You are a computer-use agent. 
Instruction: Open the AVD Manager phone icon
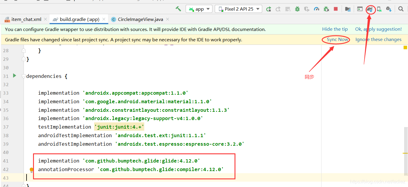pyautogui.click(x=379, y=9)
